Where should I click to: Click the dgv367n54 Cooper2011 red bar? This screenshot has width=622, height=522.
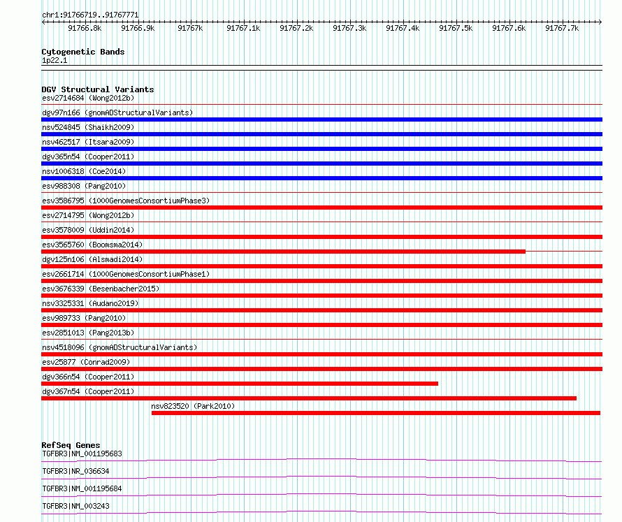click(x=309, y=398)
